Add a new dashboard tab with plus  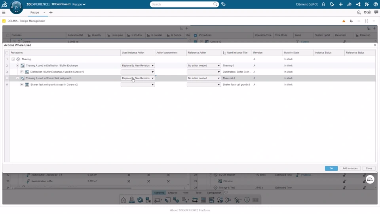[51, 12]
